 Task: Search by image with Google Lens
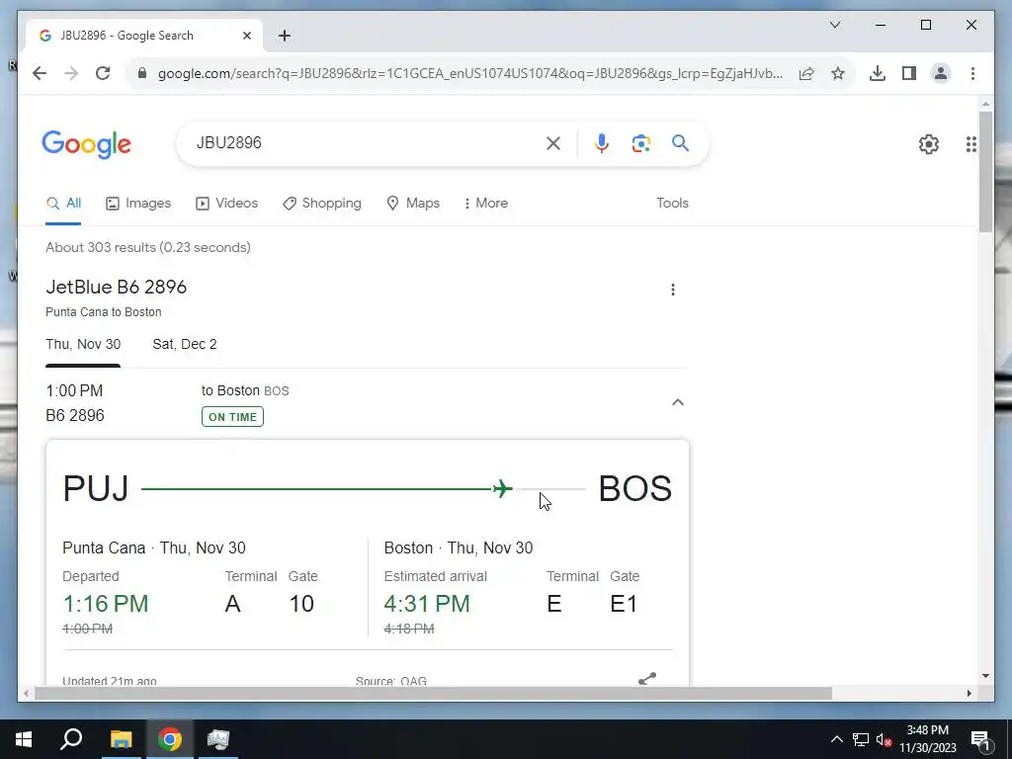tap(640, 143)
